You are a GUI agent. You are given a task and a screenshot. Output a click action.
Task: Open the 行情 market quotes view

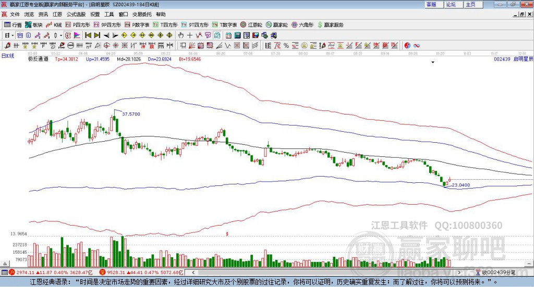click(x=13, y=25)
